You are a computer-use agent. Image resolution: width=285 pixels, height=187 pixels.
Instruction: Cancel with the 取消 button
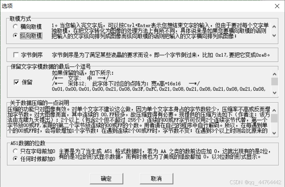coord(156,179)
